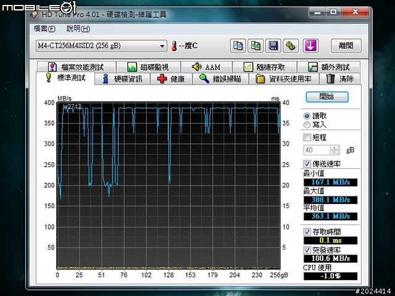Click the folder icon for 資料夾使用率
The width and height of the screenshot is (395, 296).
(x=260, y=79)
